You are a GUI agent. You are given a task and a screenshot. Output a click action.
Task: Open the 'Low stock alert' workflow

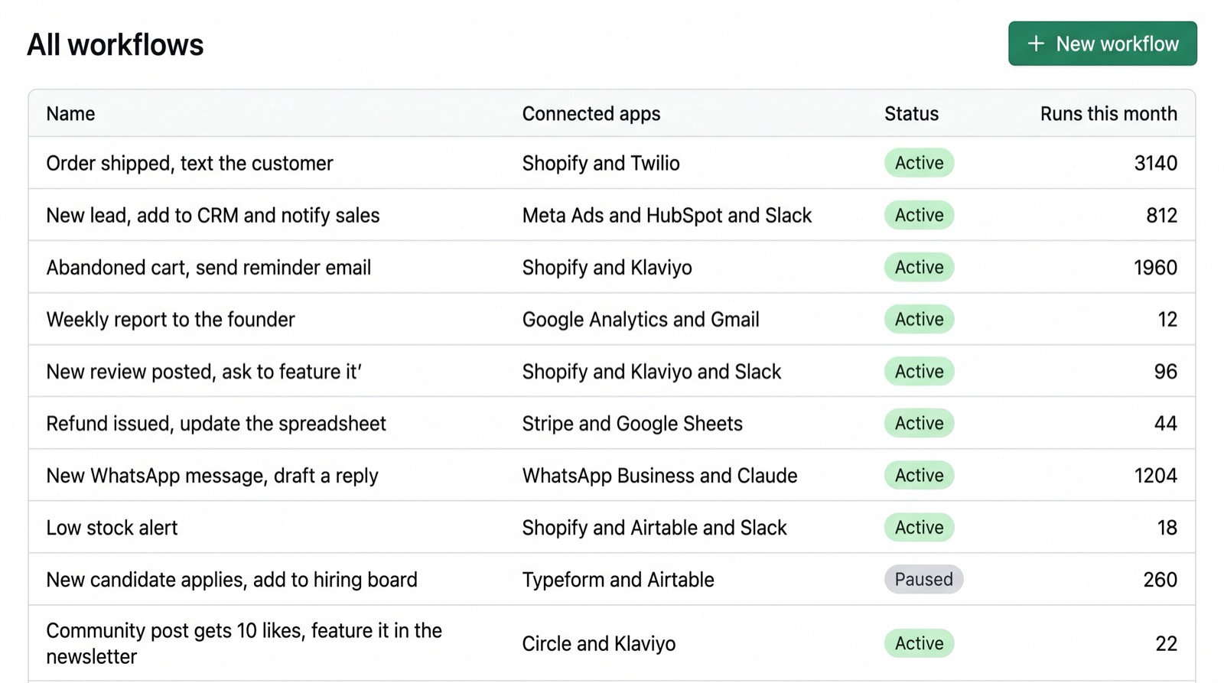(x=112, y=527)
